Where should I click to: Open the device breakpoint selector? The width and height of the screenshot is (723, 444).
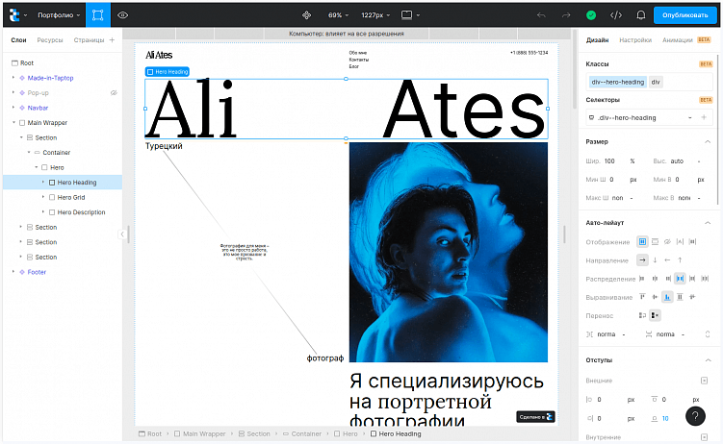coord(410,15)
